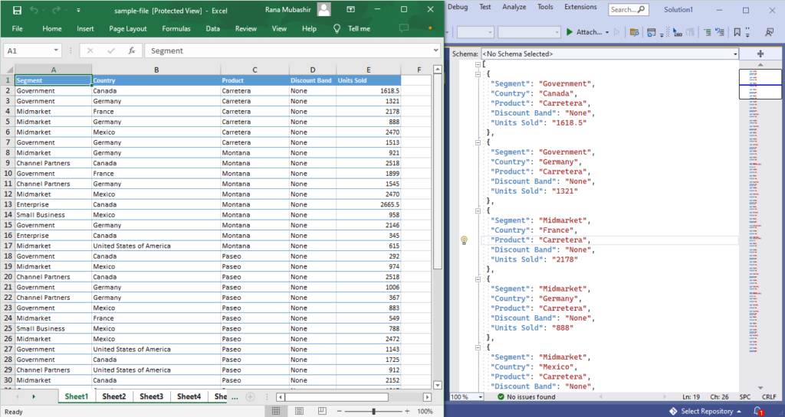Select the column C header in Excel
The image size is (785, 417).
[x=255, y=70]
